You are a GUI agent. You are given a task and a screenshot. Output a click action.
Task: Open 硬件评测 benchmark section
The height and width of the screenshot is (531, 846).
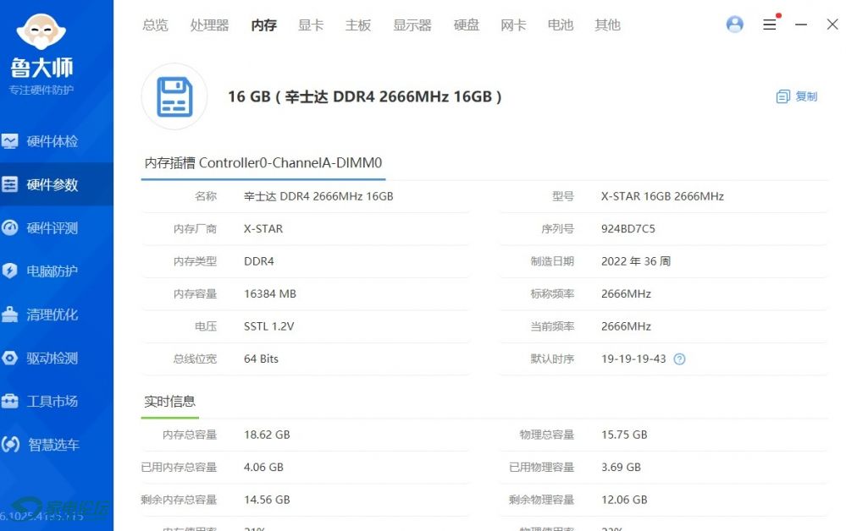point(57,227)
